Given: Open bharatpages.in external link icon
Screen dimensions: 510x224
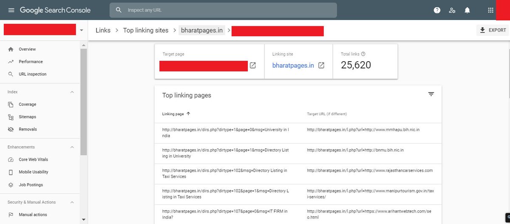Looking at the screenshot, I should click(x=321, y=65).
